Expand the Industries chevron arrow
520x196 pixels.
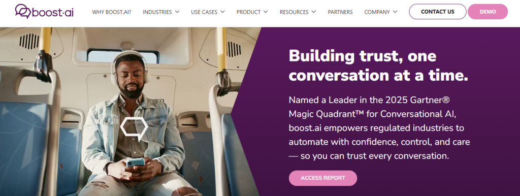(x=177, y=12)
